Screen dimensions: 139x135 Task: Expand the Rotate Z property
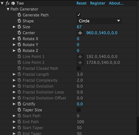point(14,51)
